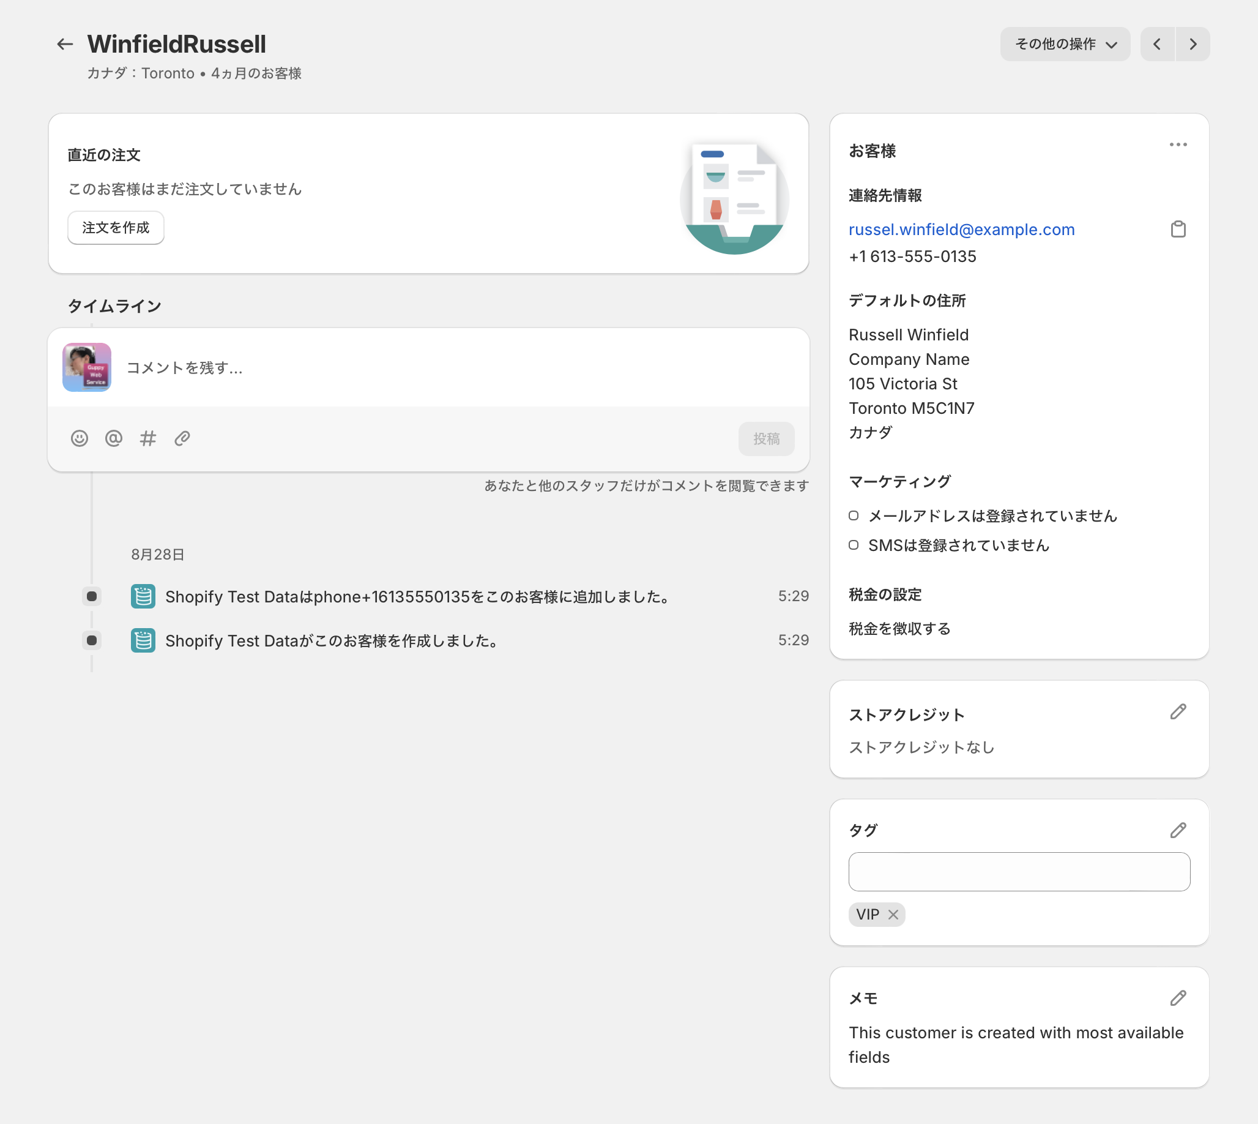Image resolution: width=1258 pixels, height=1124 pixels.
Task: Select the @ mention icon in timeline
Action: point(114,438)
